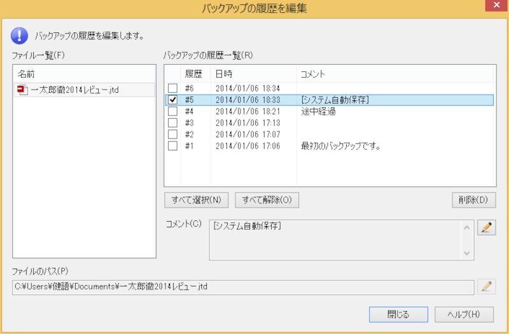Click the 削除(D) button
Viewport: 509px width, 334px height.
tap(473, 200)
